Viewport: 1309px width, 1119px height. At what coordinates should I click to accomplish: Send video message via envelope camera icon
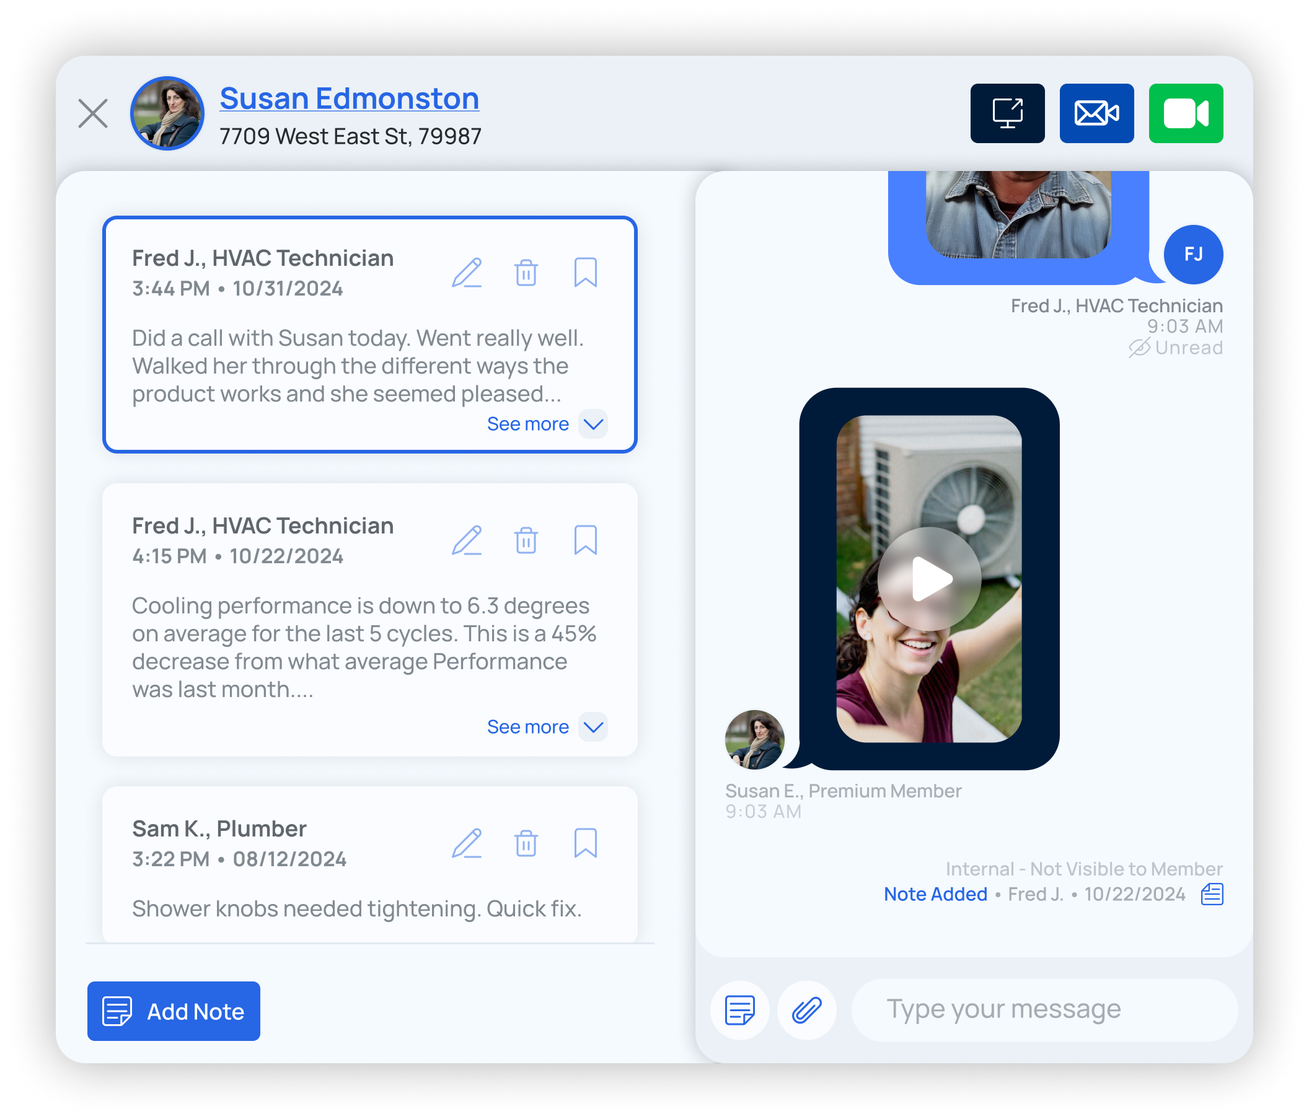coord(1096,113)
